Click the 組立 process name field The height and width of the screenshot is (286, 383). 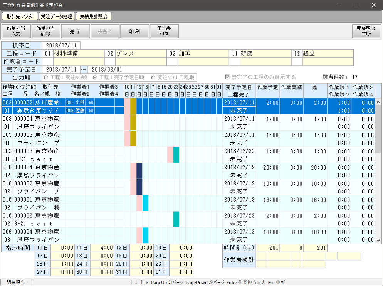point(328,53)
